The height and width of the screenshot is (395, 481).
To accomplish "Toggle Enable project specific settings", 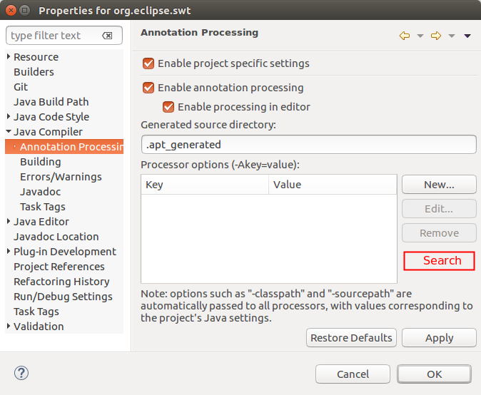I will (x=148, y=63).
